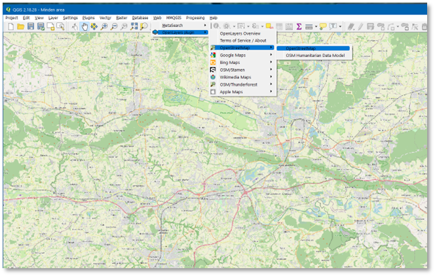435x276 pixels.
Task: Select OSM Humanitarian Data Model
Action: (314, 56)
